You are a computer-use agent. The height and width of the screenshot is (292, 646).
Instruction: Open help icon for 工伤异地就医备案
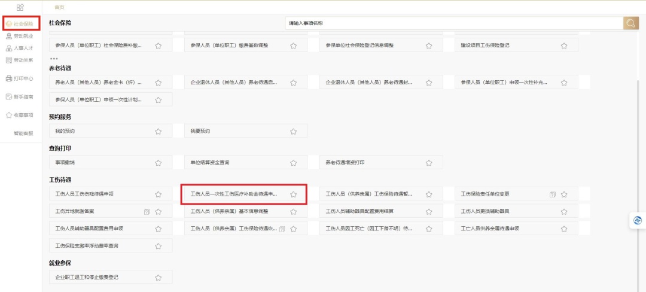147,212
